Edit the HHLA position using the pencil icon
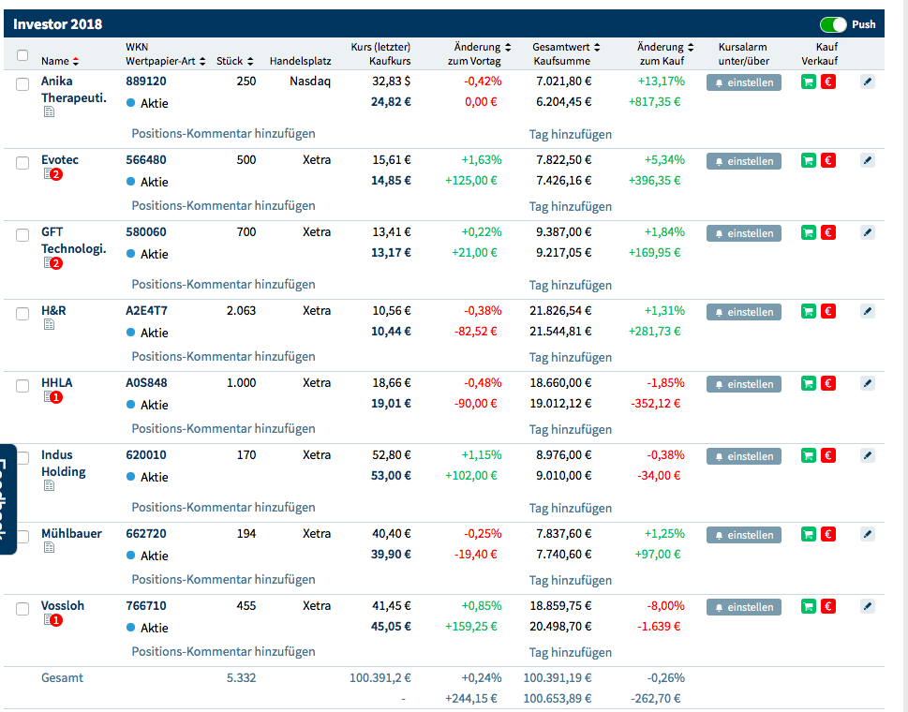The width and height of the screenshot is (908, 712). click(868, 383)
